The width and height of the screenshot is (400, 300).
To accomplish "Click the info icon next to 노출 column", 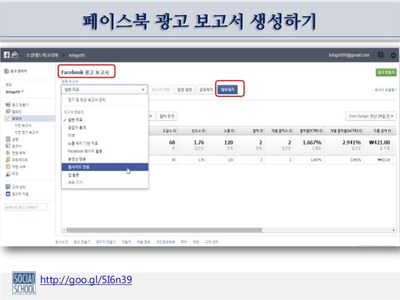I will [x=233, y=131].
